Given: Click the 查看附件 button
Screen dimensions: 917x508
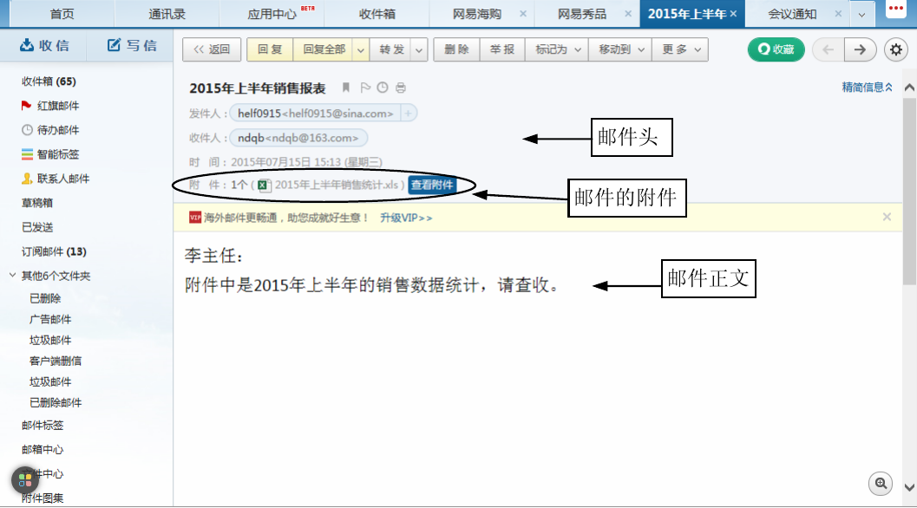Looking at the screenshot, I should (432, 185).
